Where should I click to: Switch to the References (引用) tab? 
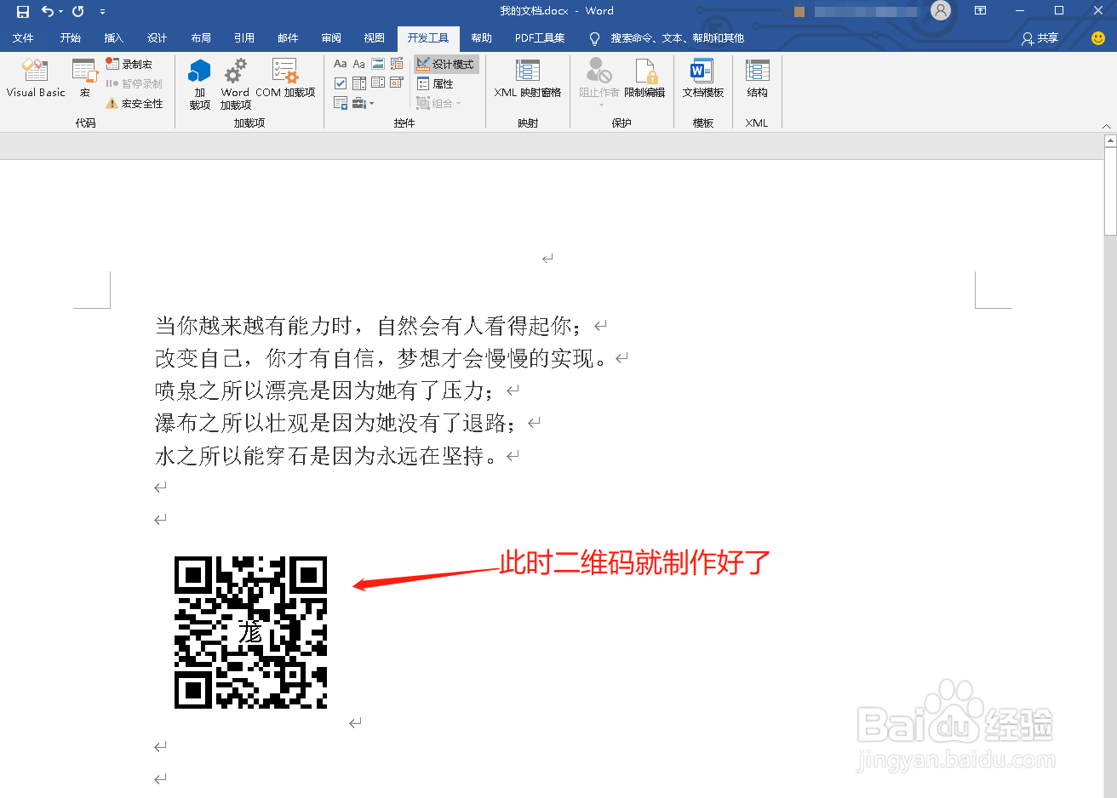click(x=244, y=38)
